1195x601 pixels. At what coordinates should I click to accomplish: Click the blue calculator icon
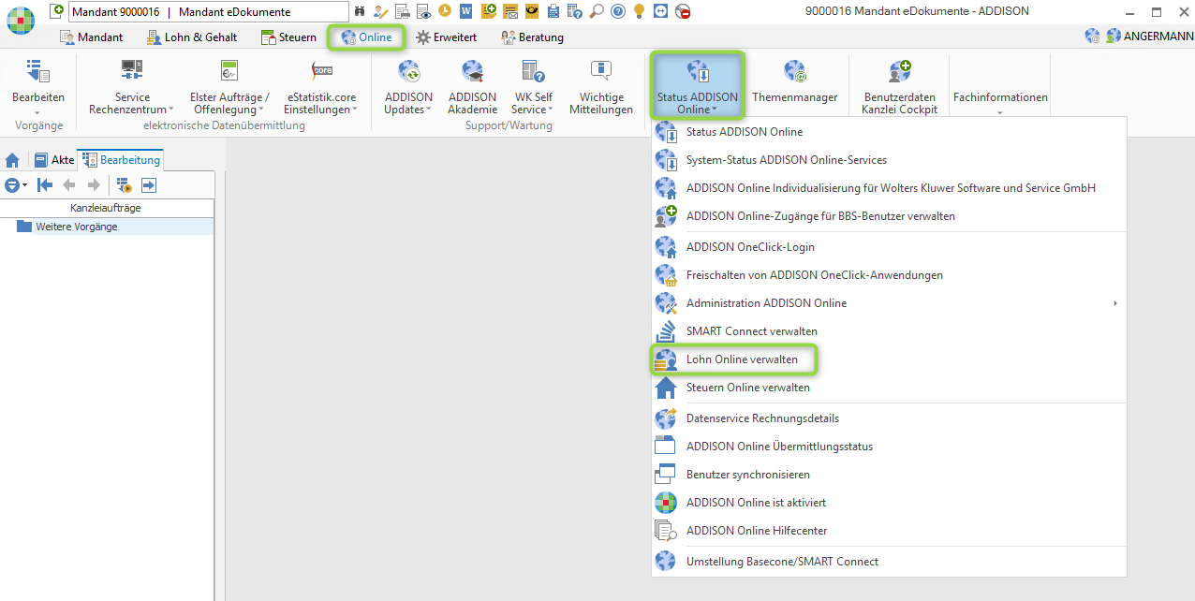(553, 11)
